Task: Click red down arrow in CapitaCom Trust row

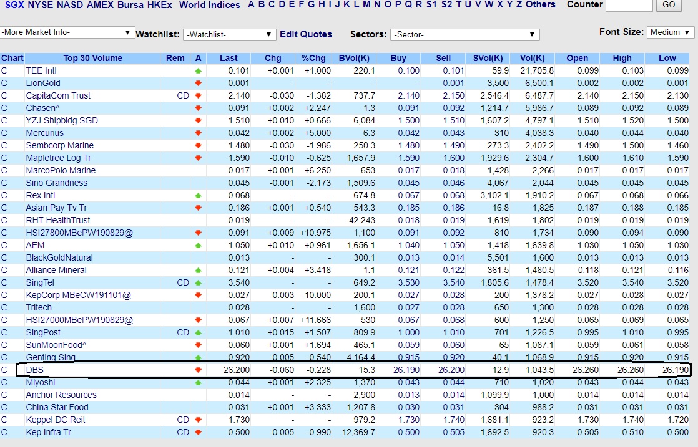Action: 198,95
